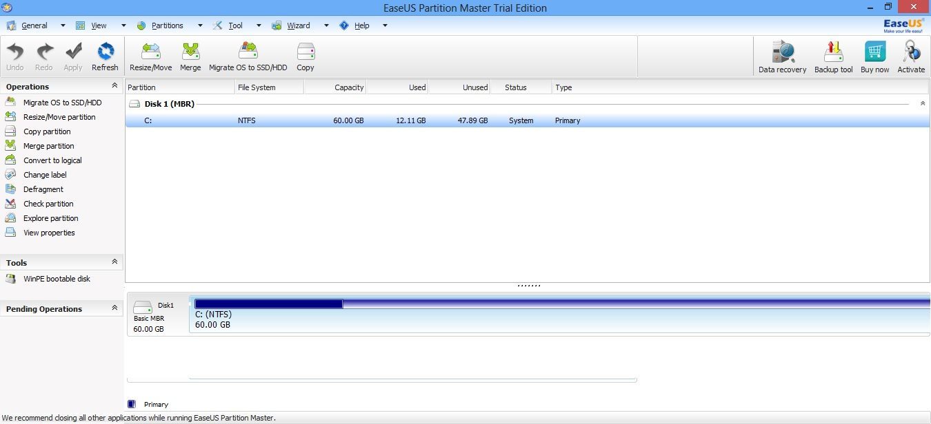The width and height of the screenshot is (931, 424).
Task: Sort by Used column header
Action: pos(397,87)
